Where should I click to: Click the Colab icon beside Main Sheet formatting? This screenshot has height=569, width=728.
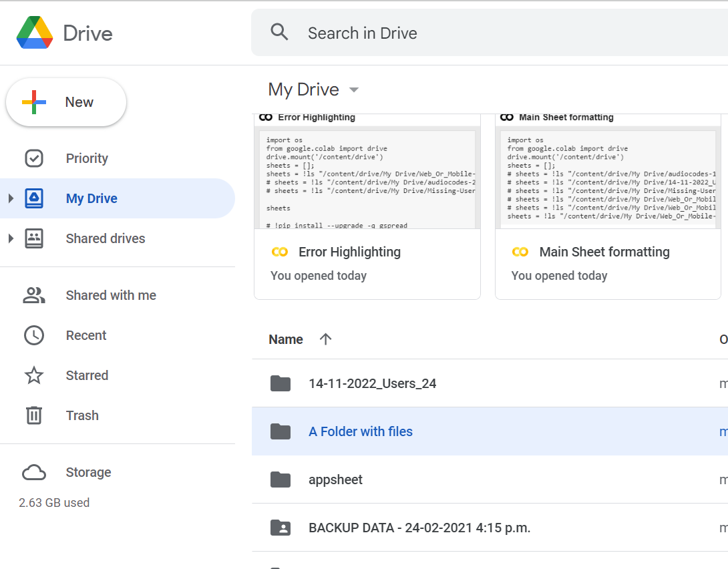click(x=521, y=252)
